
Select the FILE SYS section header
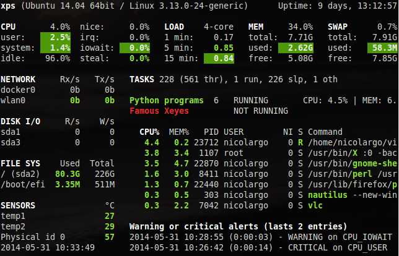pyautogui.click(x=20, y=163)
